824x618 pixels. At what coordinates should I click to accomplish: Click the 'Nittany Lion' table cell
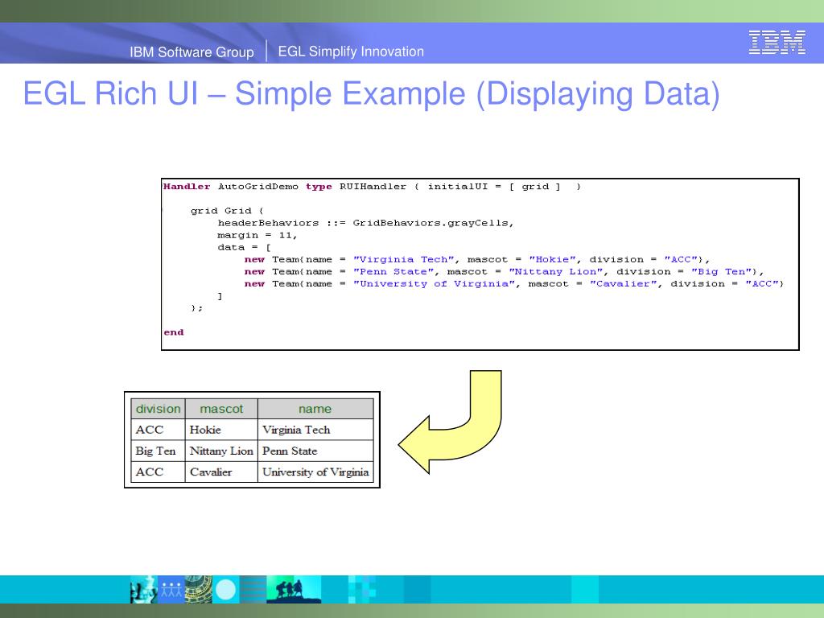tap(221, 451)
